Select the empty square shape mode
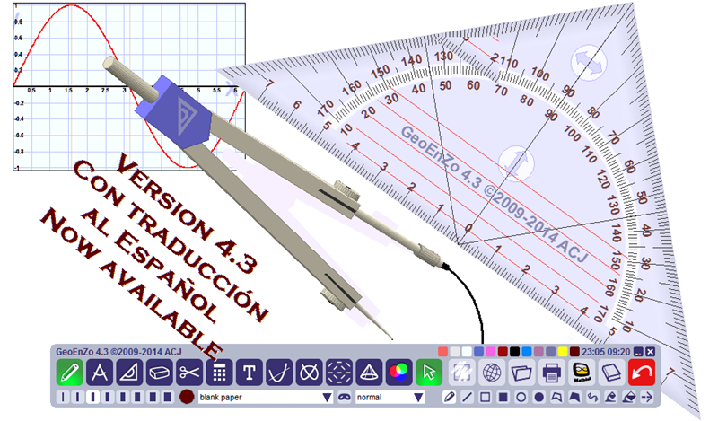The width and height of the screenshot is (718, 421). [x=486, y=397]
